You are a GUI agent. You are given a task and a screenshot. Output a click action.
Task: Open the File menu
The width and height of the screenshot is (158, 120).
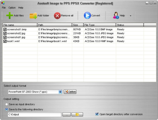(x=4, y=8)
